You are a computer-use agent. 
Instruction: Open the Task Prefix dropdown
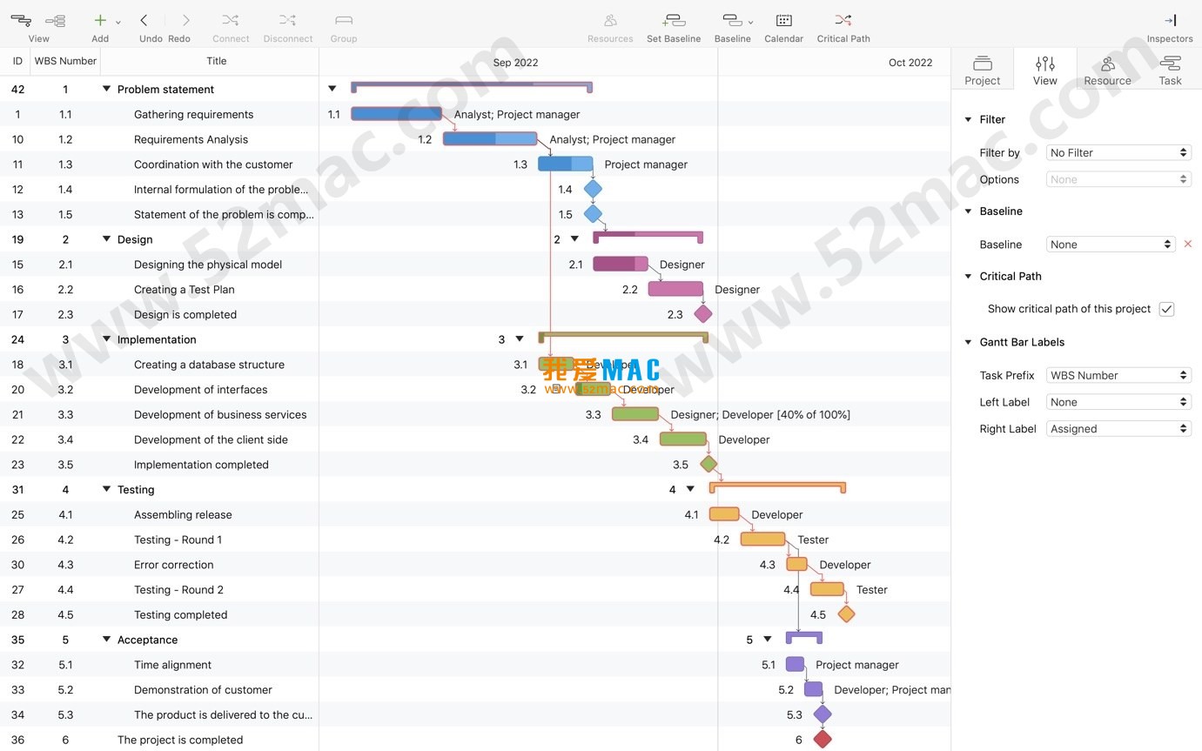click(1118, 375)
